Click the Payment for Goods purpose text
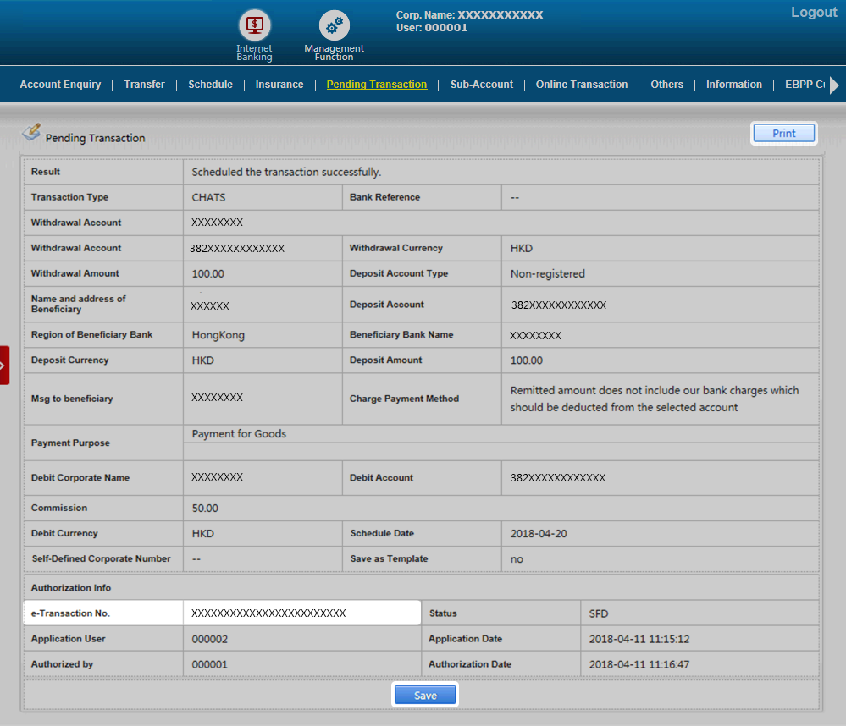This screenshot has width=846, height=726. pyautogui.click(x=239, y=434)
